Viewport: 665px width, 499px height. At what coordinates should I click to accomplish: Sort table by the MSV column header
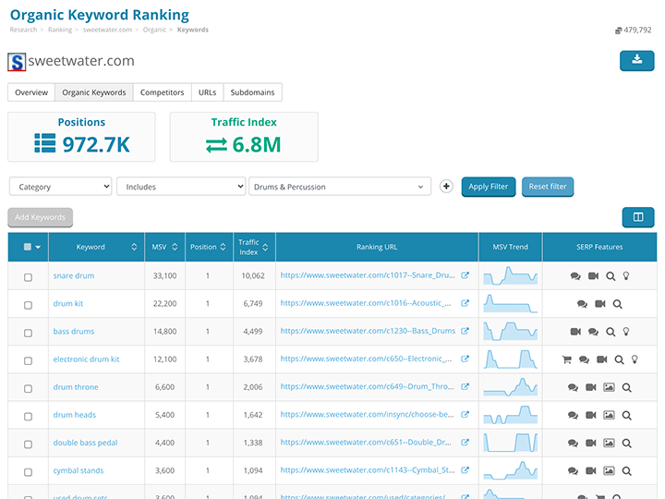tap(160, 247)
